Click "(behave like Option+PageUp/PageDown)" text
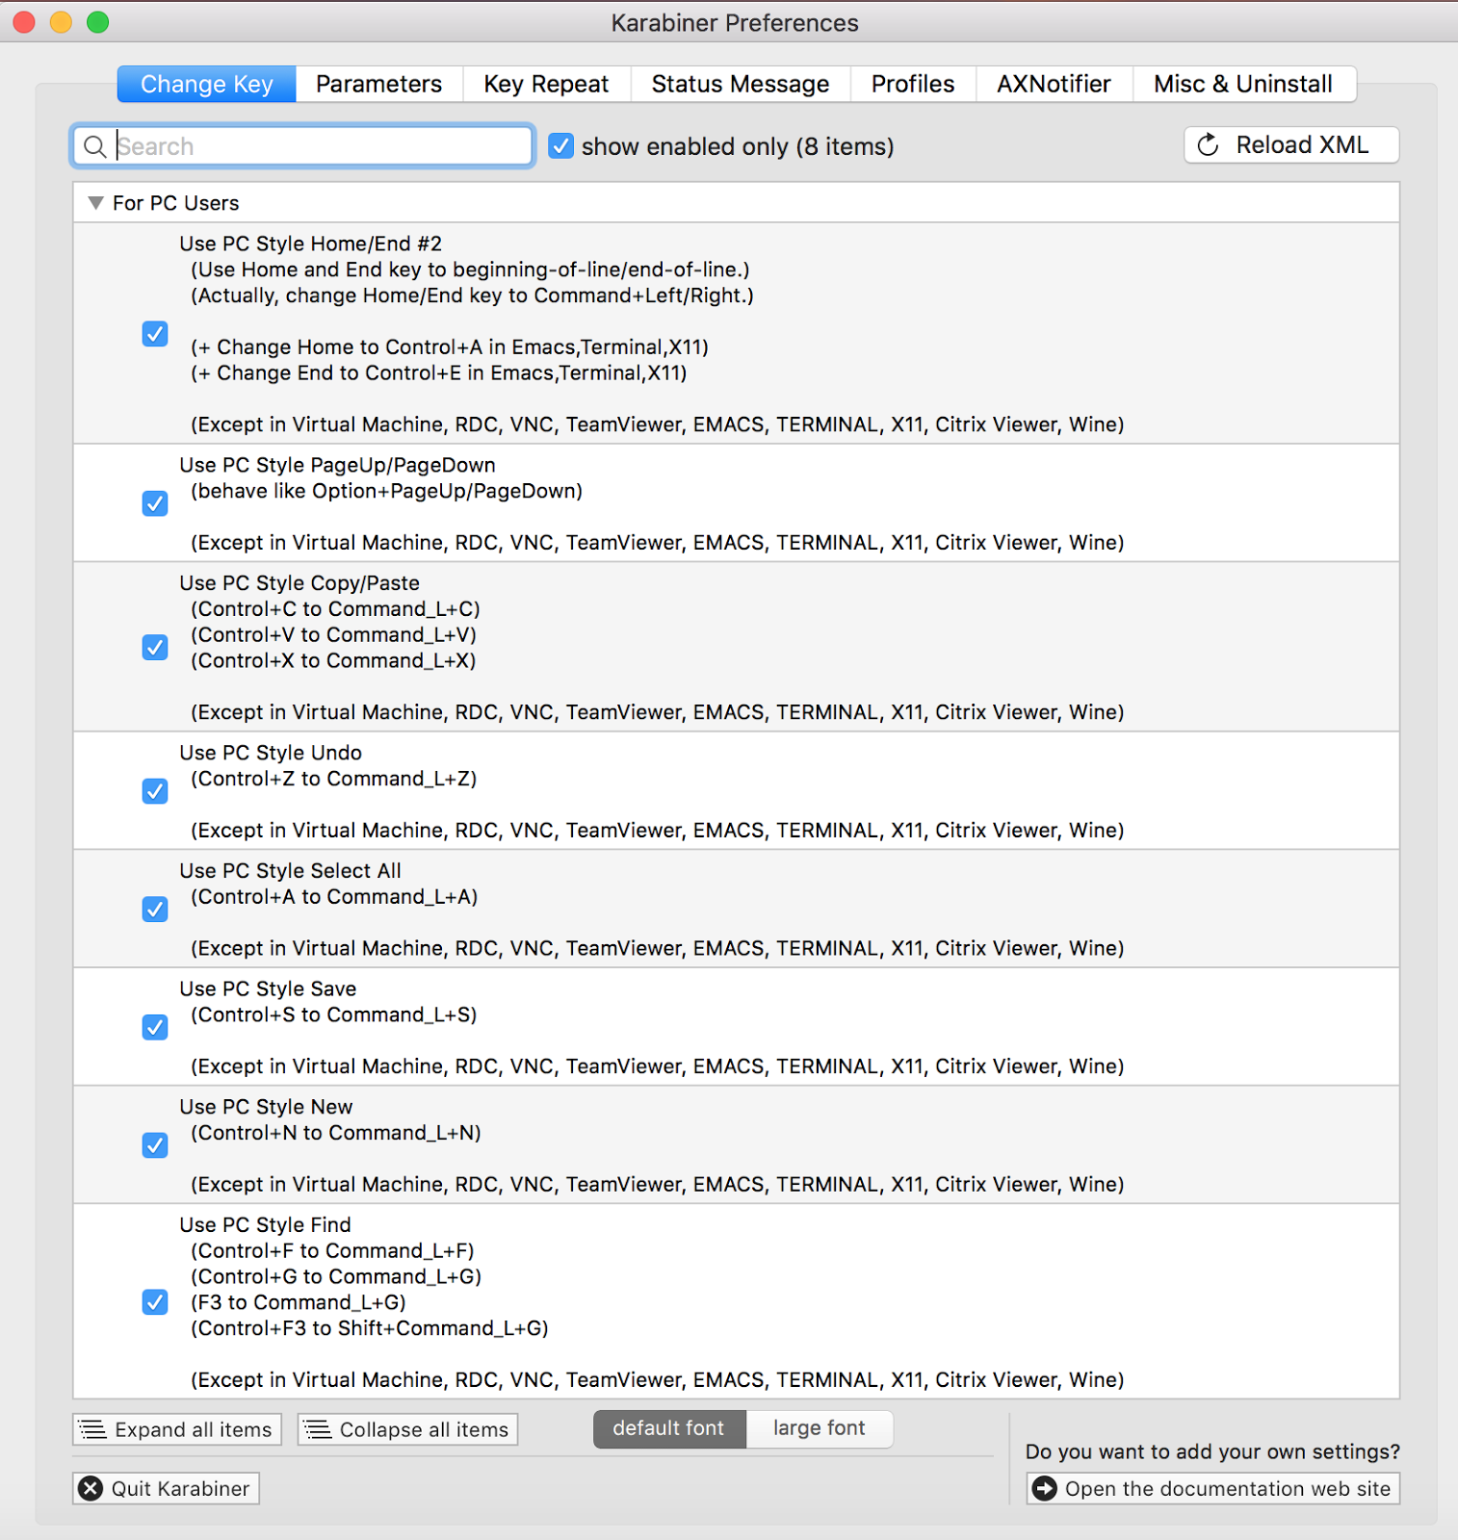 (386, 492)
